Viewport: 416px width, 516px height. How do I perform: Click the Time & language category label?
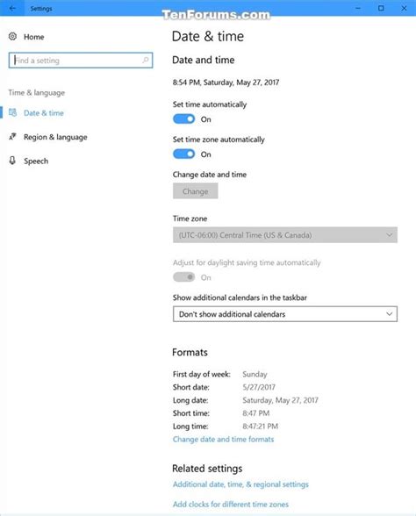point(37,93)
